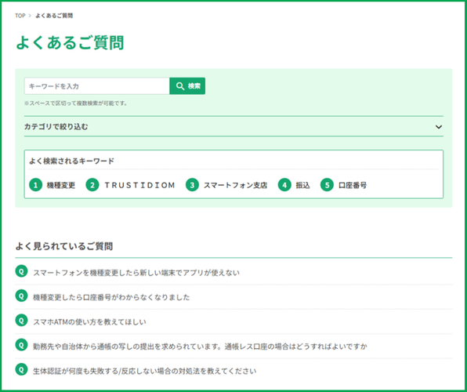Go to TOP breadcrumb link
The image size is (467, 392).
click(20, 16)
